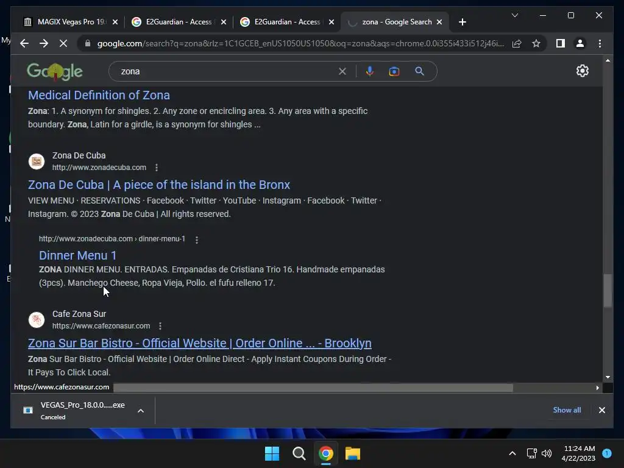This screenshot has height=468, width=624.
Task: Click the vertical scrollbar thumb
Action: tap(608, 290)
